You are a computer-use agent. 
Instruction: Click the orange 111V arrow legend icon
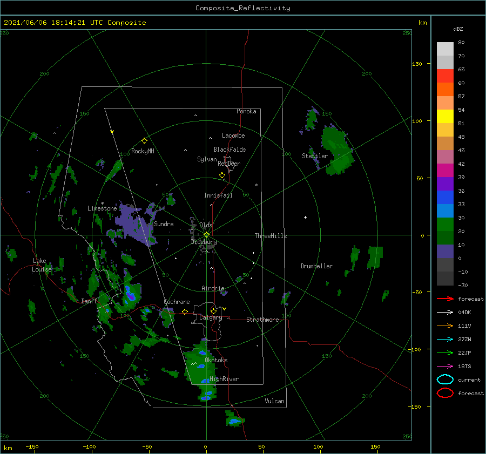(x=445, y=326)
